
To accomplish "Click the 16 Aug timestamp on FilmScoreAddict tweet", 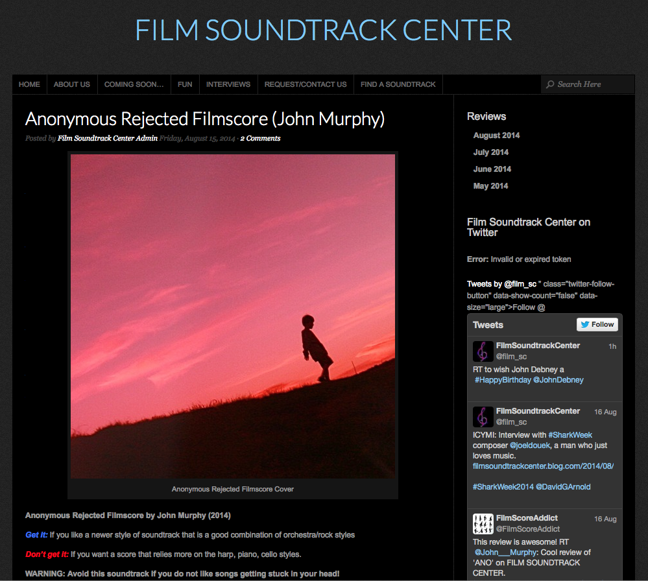I will click(x=605, y=519).
